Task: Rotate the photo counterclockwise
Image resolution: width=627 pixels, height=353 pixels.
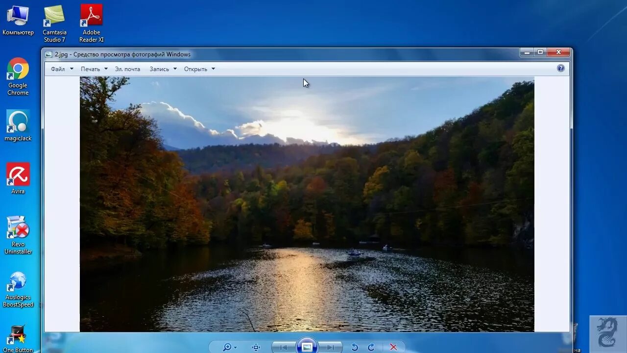Action: click(x=355, y=347)
